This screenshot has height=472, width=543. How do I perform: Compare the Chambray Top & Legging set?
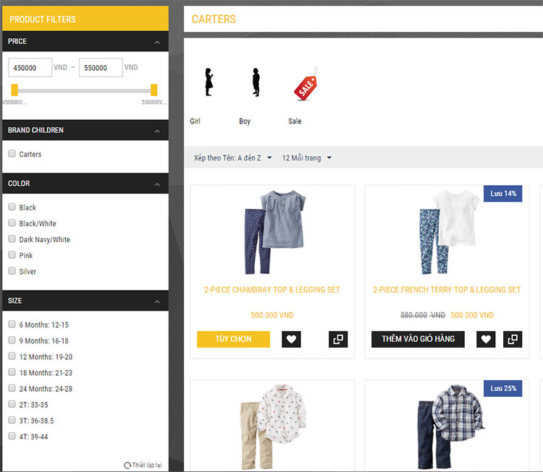(x=338, y=339)
